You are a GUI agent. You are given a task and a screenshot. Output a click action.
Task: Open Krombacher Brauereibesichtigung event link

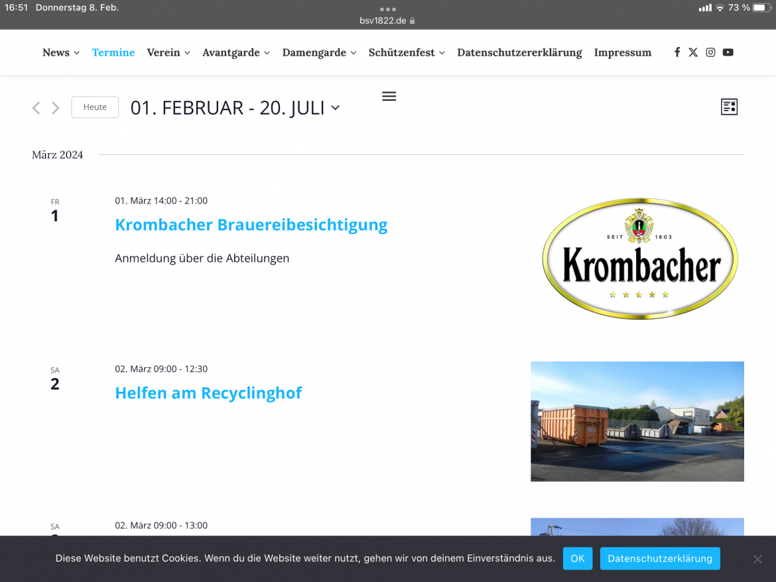tap(251, 225)
